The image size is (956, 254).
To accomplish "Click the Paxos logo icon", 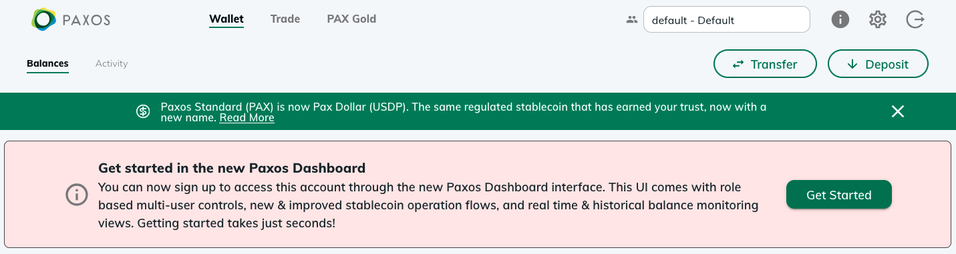I will click(x=43, y=19).
